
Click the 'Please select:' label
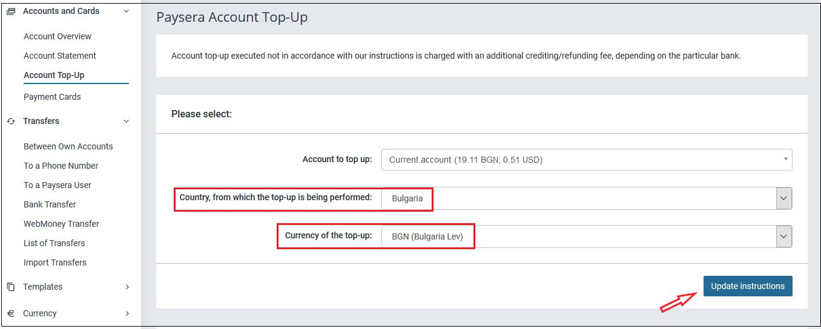(x=202, y=114)
